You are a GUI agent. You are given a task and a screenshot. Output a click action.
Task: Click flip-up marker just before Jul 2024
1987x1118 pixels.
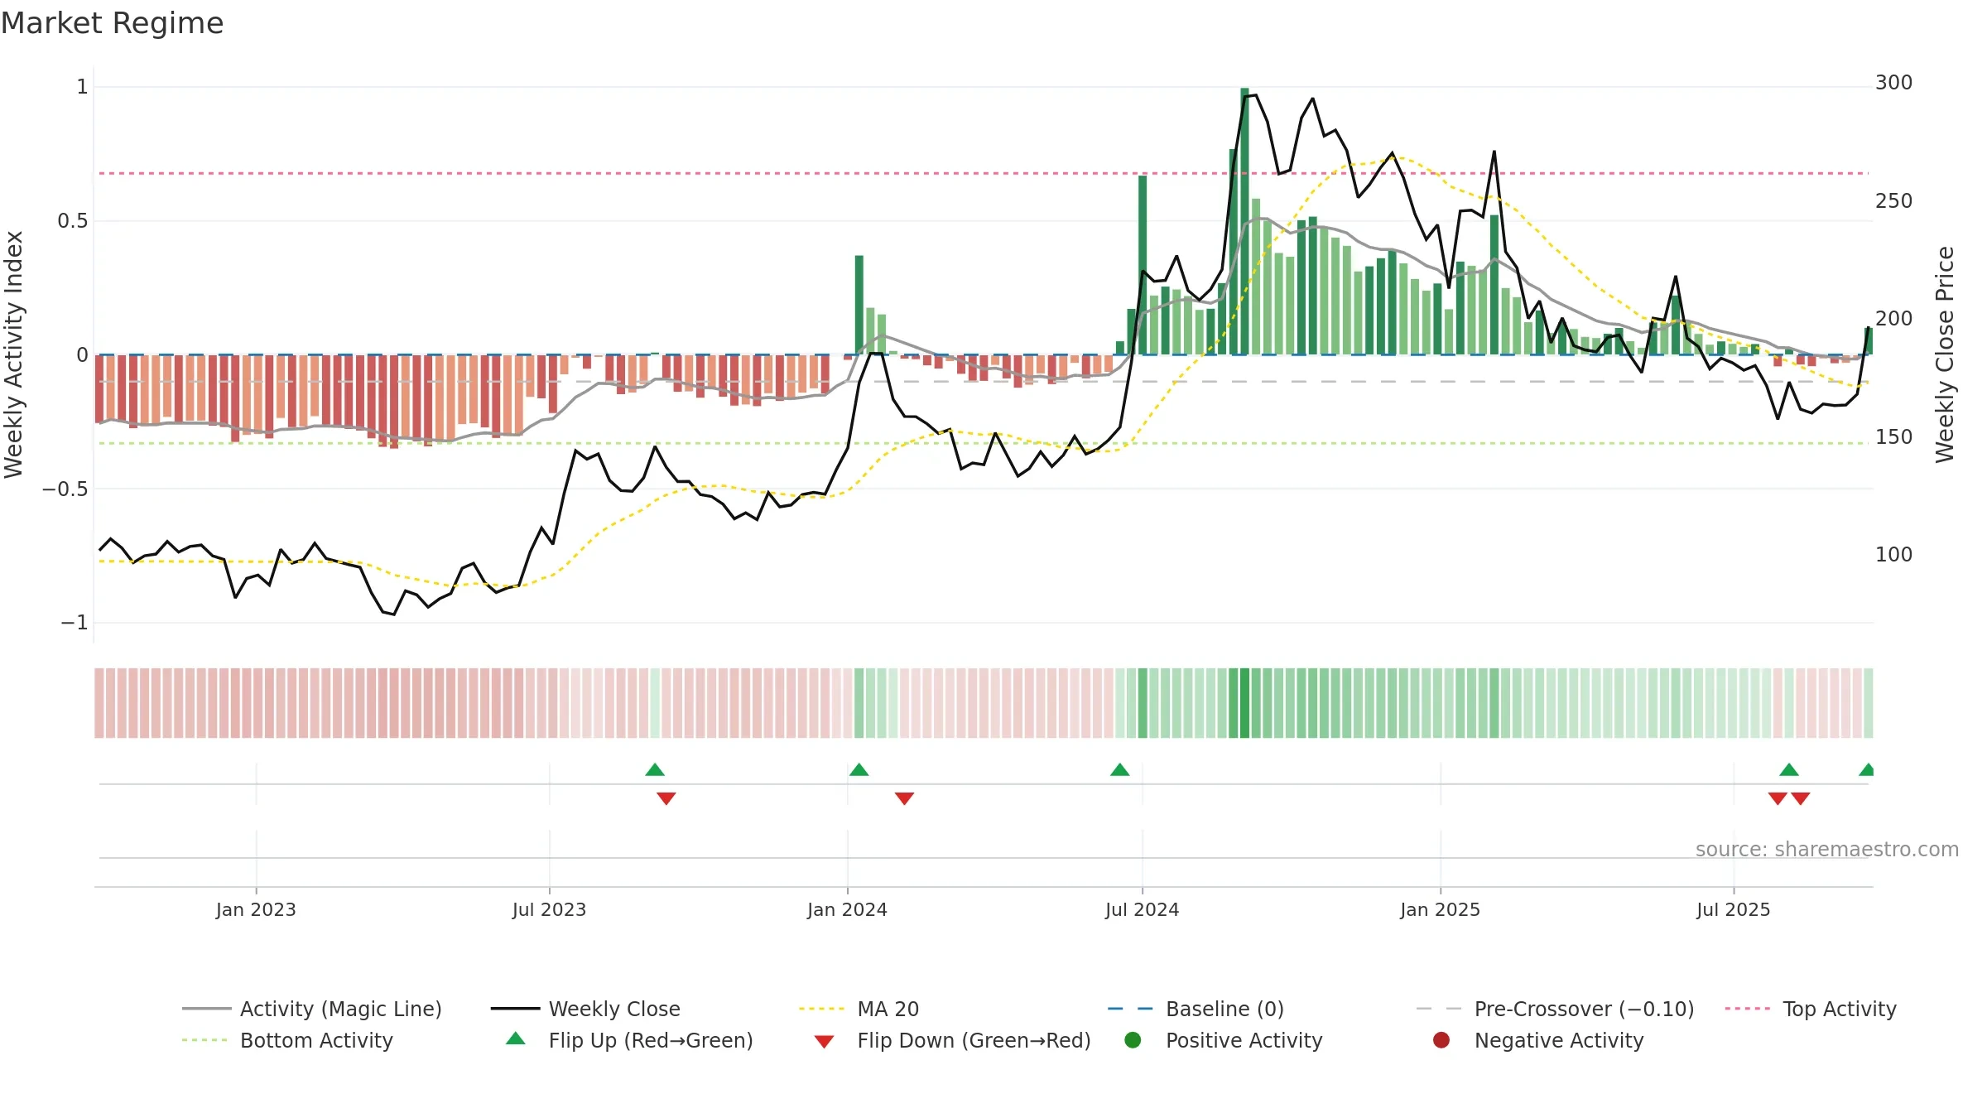click(x=1119, y=769)
